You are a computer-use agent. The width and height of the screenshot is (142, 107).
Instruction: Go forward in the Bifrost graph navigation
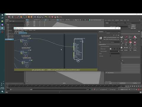point(16,33)
